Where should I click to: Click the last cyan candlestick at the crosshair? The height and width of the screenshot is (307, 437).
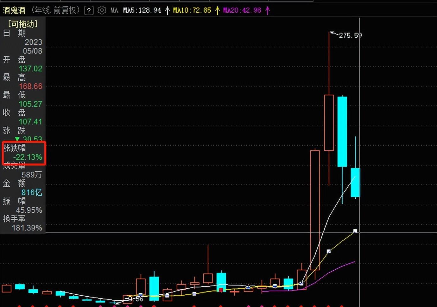click(355, 183)
